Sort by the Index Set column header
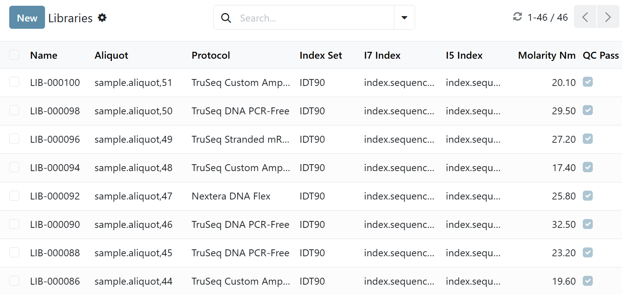Screen dimensions: 622x295 pyautogui.click(x=321, y=55)
